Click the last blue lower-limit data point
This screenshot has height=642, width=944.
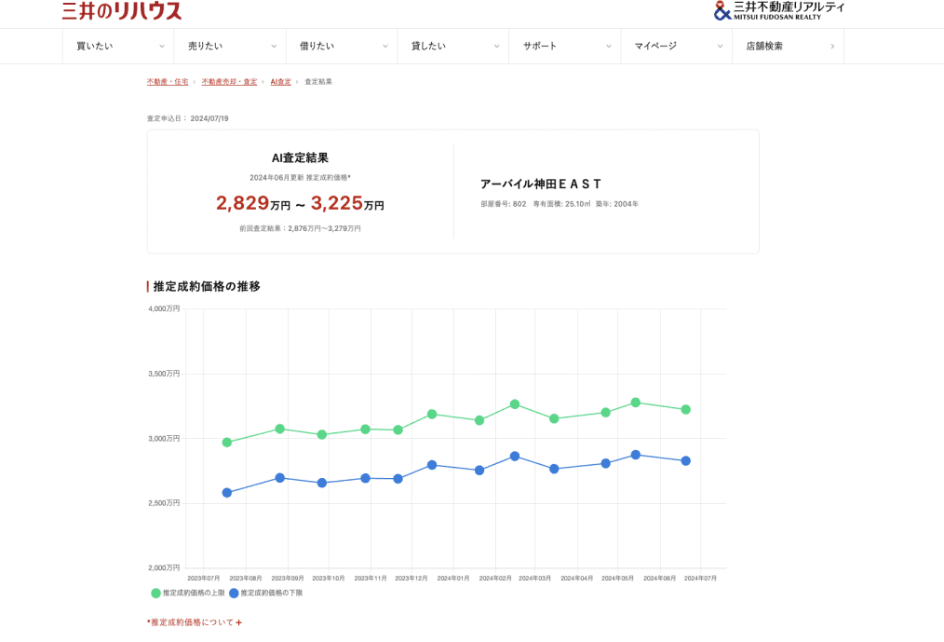[x=685, y=460]
